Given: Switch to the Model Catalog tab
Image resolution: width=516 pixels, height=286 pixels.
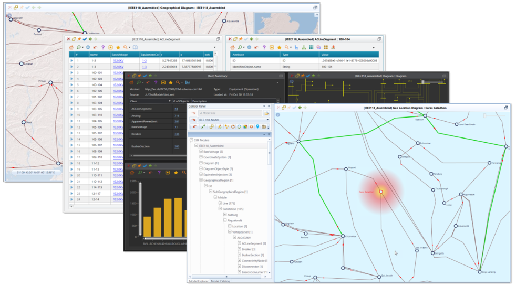Looking at the screenshot, I should [x=220, y=281].
